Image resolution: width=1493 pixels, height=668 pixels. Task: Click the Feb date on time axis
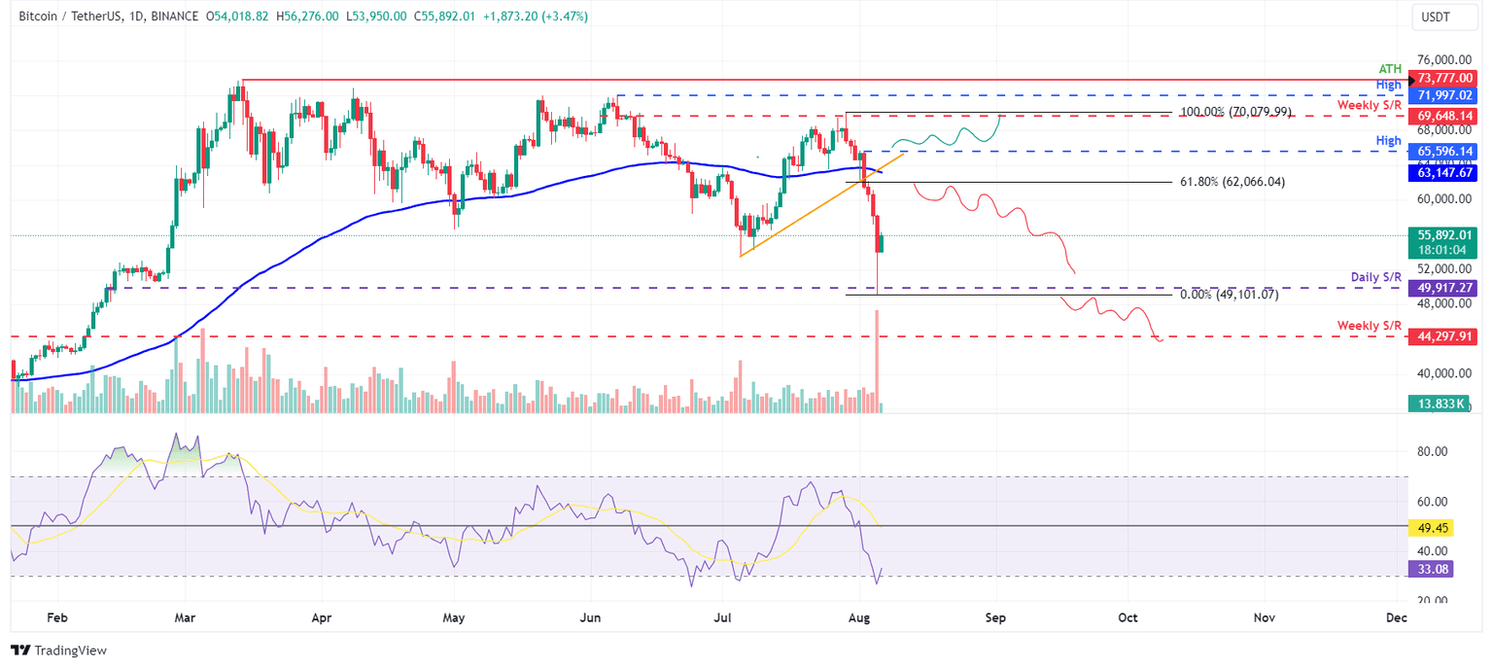(x=57, y=617)
